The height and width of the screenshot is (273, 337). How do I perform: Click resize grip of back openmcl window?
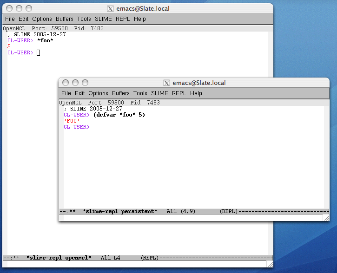tap(270, 264)
